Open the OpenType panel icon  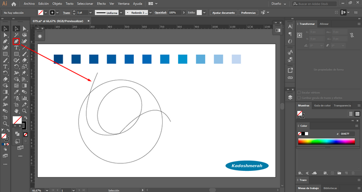coord(290,41)
